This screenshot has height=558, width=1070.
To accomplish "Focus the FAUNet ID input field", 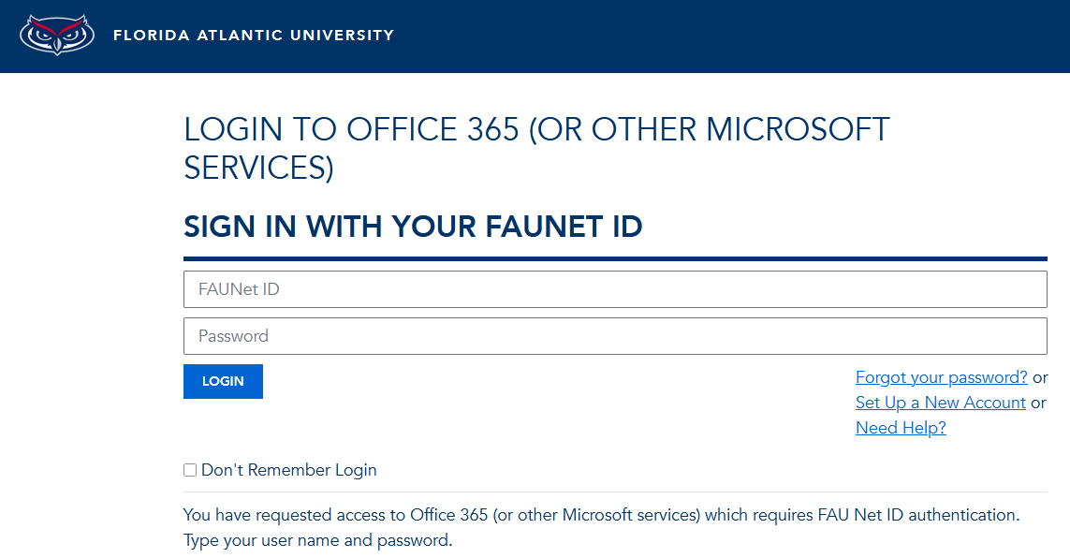I will [x=615, y=289].
